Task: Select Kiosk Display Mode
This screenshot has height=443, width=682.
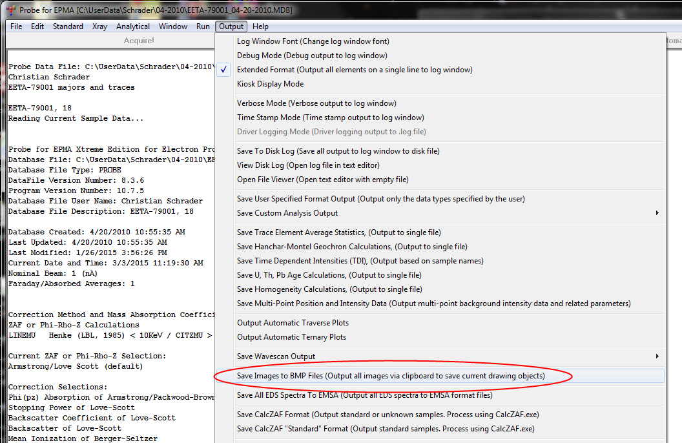Action: click(270, 84)
